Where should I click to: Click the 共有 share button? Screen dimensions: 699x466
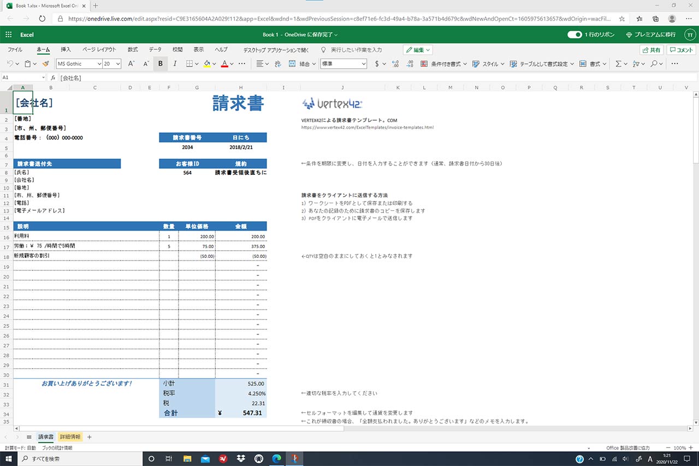(x=651, y=50)
